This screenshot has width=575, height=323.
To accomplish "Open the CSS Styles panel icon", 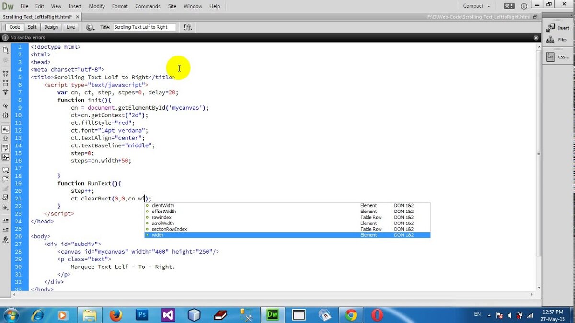I will point(550,56).
